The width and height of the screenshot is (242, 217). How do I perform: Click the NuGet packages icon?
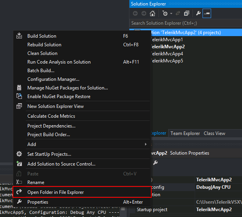point(19,88)
